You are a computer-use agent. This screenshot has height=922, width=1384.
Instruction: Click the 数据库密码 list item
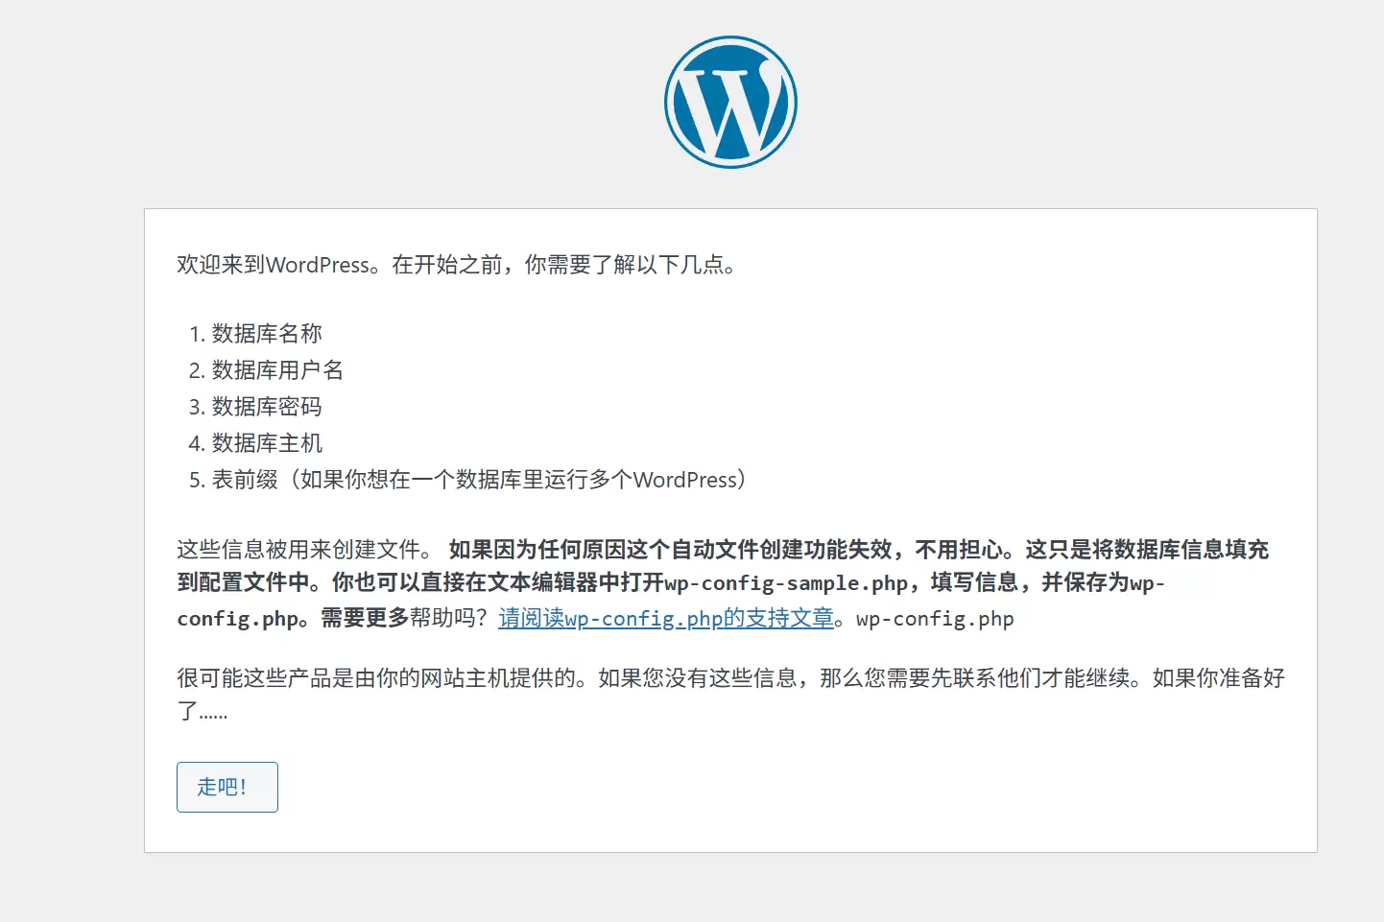[267, 407]
